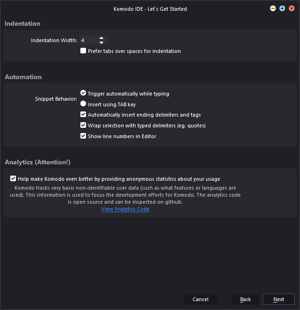
Task: Choose Insert using TAB key option
Action: (x=83, y=104)
